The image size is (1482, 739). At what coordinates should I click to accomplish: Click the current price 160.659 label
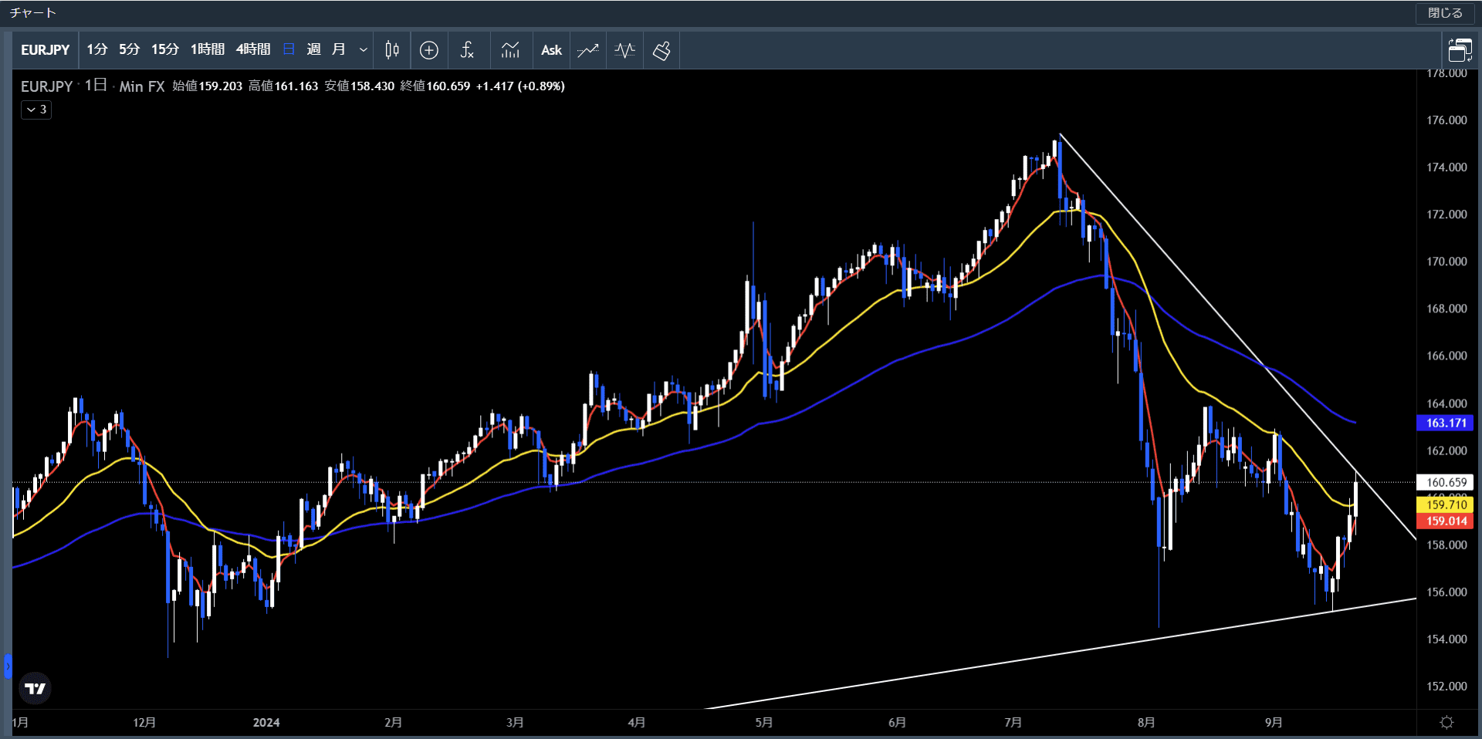(1446, 482)
